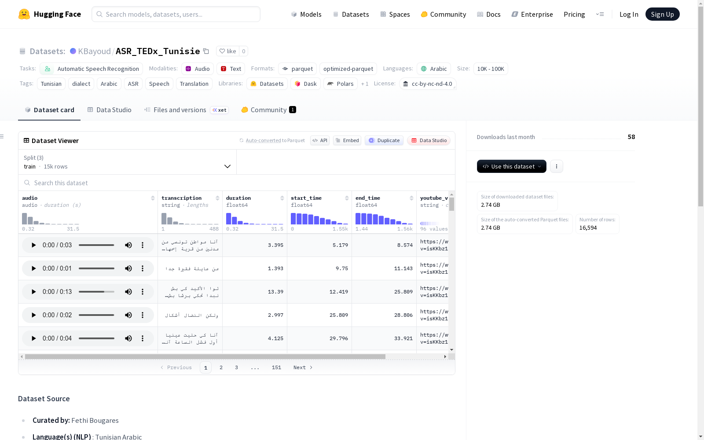Play the 0:13 audio clip
Viewport: 704px width, 440px height.
[x=33, y=292]
